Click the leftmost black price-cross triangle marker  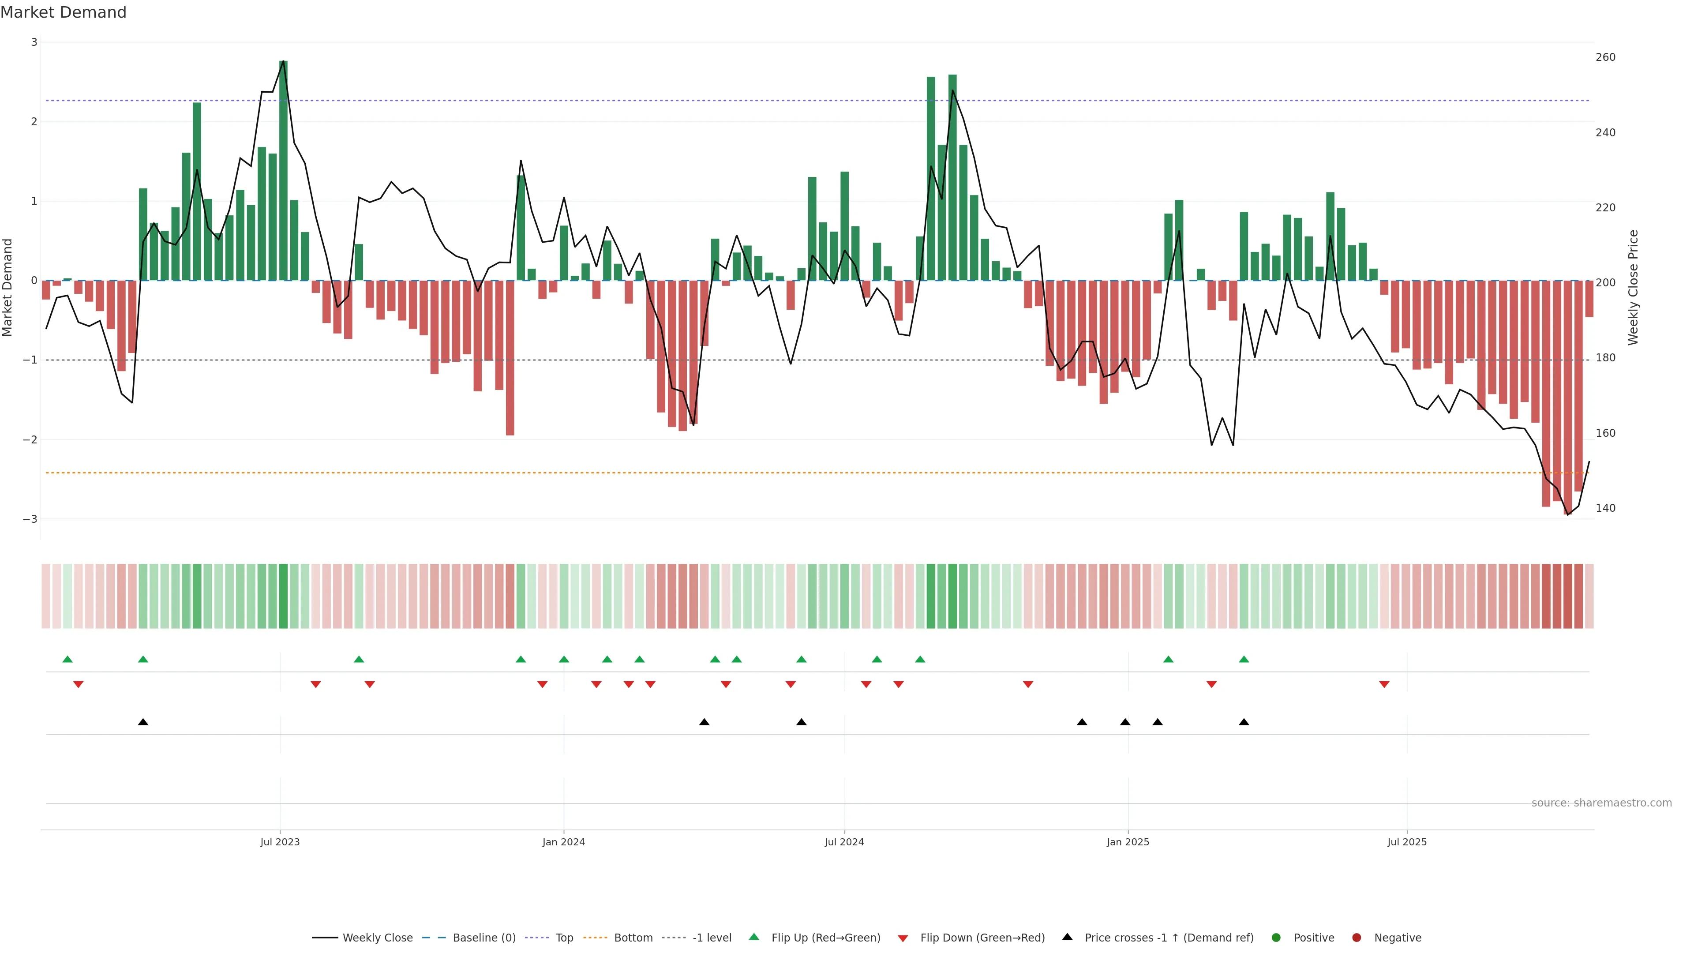(x=142, y=722)
